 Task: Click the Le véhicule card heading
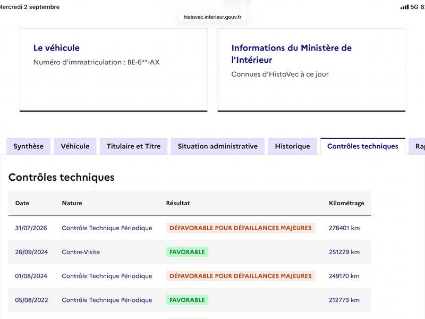coord(56,48)
